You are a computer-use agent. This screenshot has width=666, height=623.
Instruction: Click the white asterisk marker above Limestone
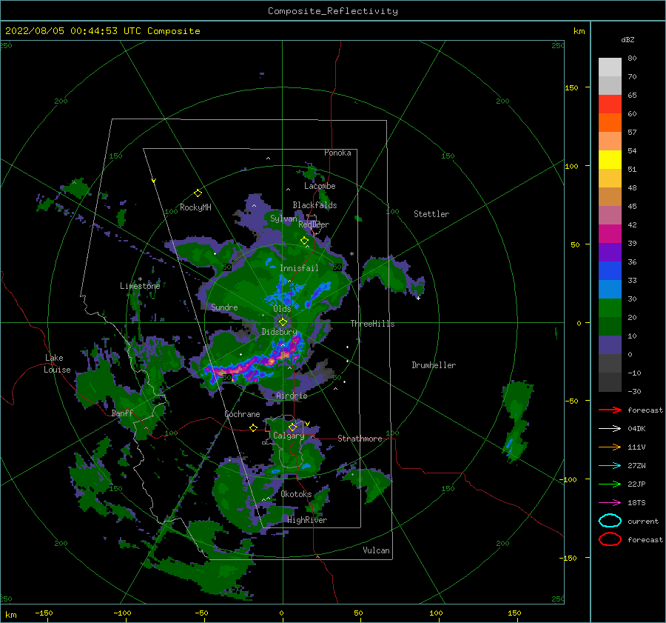click(140, 279)
